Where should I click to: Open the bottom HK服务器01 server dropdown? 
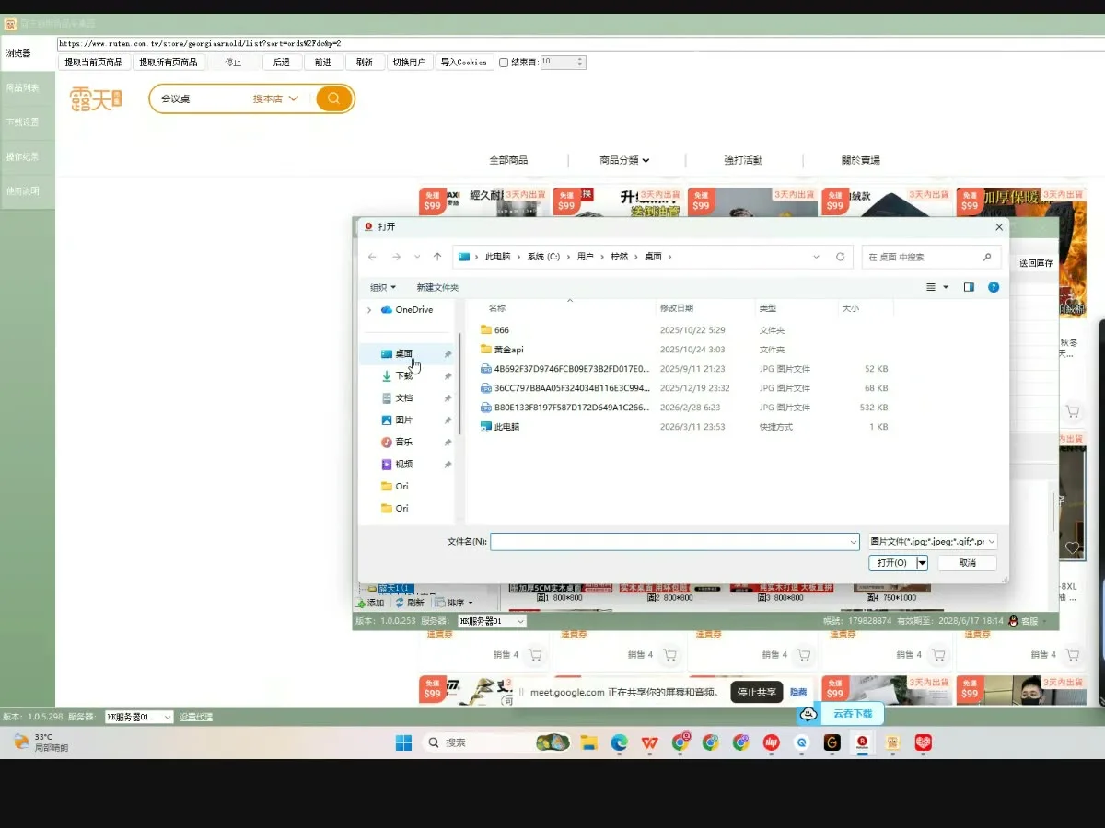[139, 717]
